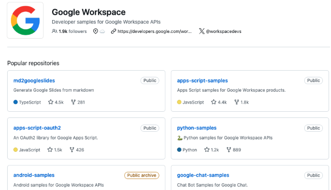Screen dimensions: 331x190
Task: Click the 1.5k stars count
Action: (x=58, y=150)
